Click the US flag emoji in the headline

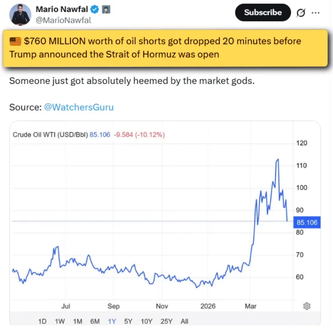[16, 42]
